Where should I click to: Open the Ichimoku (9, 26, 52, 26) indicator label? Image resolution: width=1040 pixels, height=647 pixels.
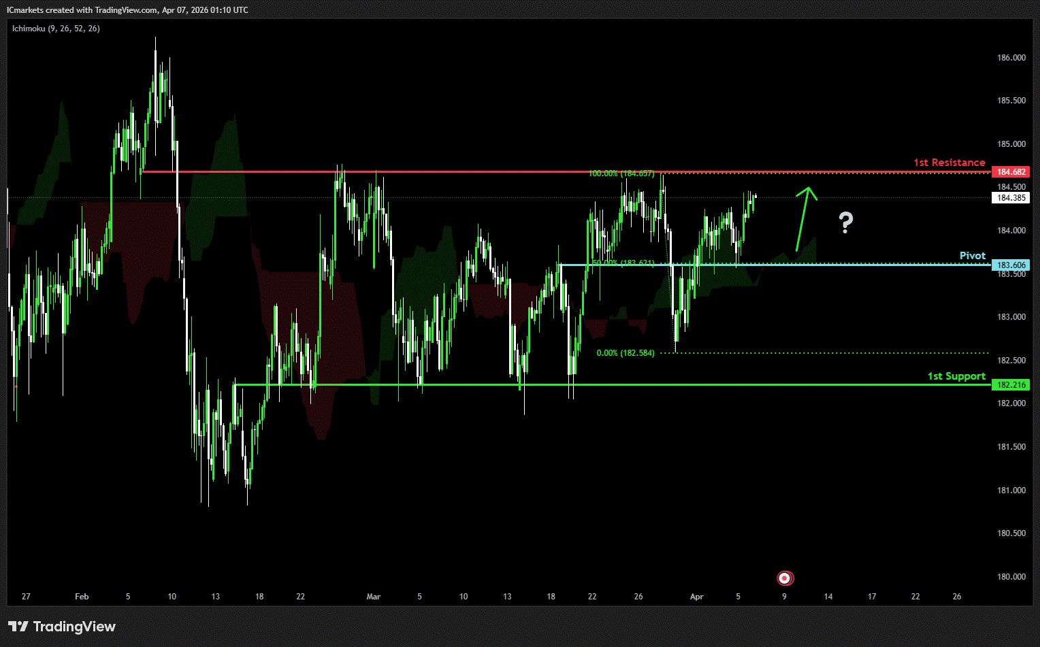(x=56, y=29)
